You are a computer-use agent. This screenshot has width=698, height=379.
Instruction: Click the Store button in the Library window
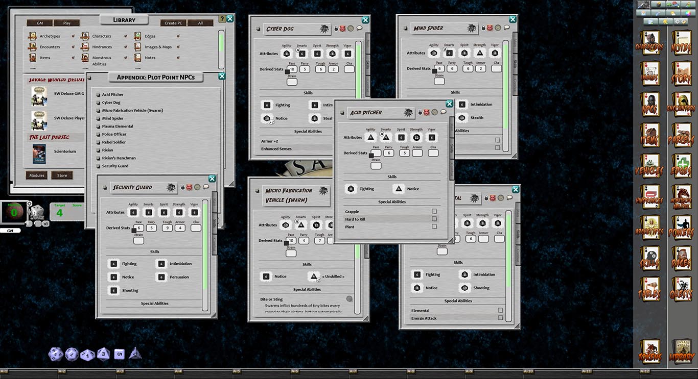pyautogui.click(x=62, y=175)
